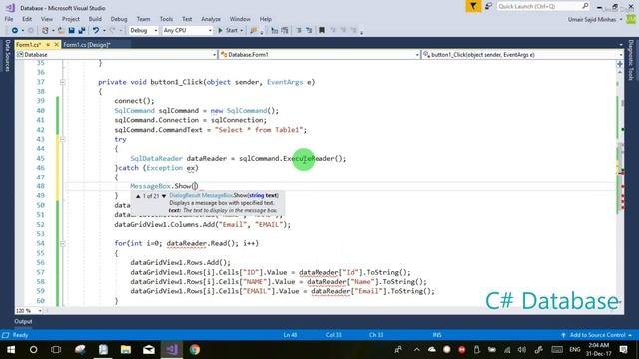
Task: Click the notifications filter flag icon
Action: click(473, 7)
